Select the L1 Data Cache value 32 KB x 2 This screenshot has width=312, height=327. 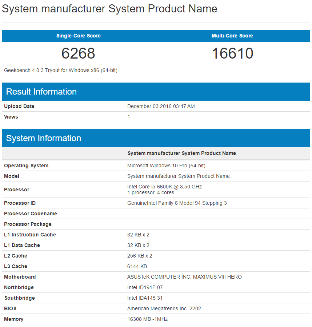pos(138,245)
